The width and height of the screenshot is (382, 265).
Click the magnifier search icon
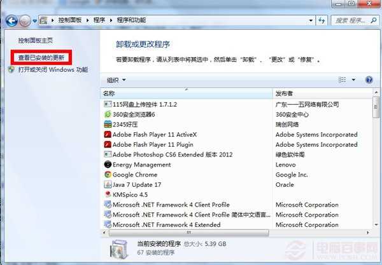click(x=374, y=20)
